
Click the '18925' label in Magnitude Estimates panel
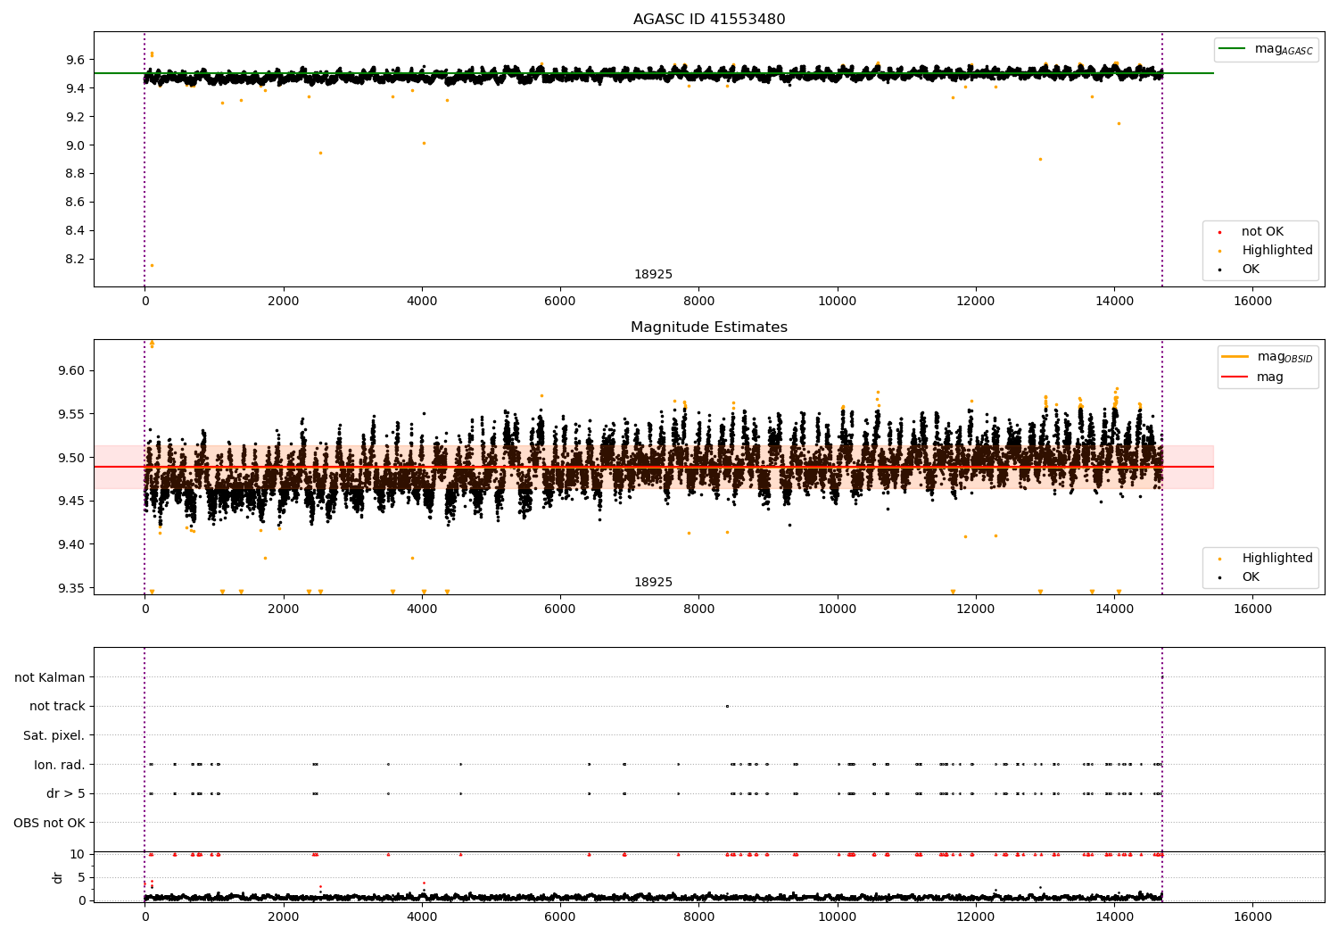point(654,583)
